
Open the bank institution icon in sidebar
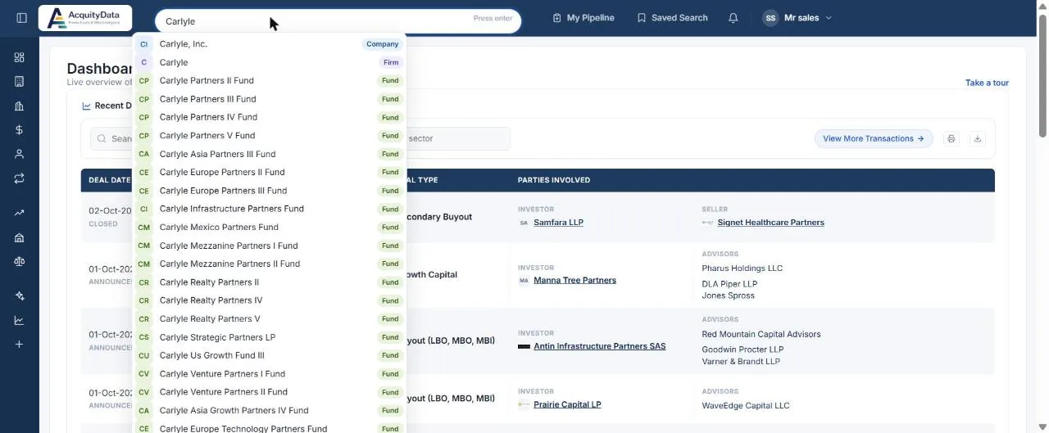click(x=19, y=106)
